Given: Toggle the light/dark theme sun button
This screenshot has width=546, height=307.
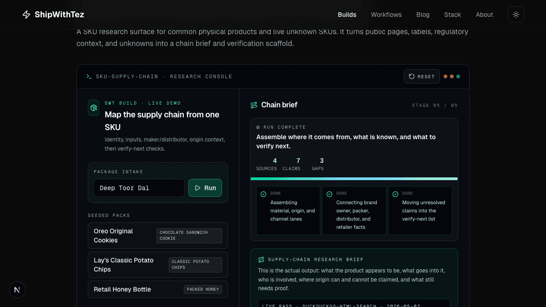Looking at the screenshot, I should pyautogui.click(x=516, y=15).
